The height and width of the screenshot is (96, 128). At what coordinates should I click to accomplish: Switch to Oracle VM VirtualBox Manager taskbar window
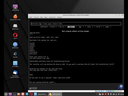[x=41, y=94]
